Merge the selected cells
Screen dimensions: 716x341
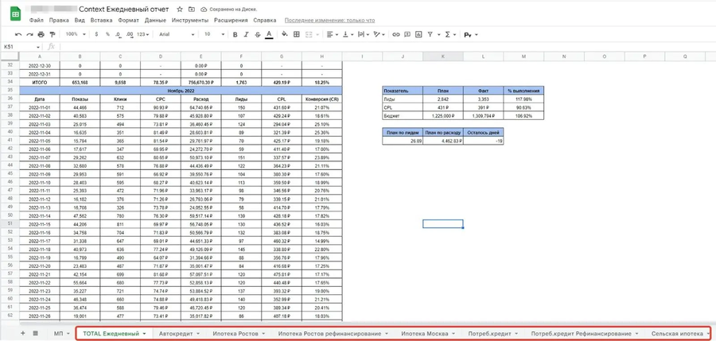click(308, 34)
